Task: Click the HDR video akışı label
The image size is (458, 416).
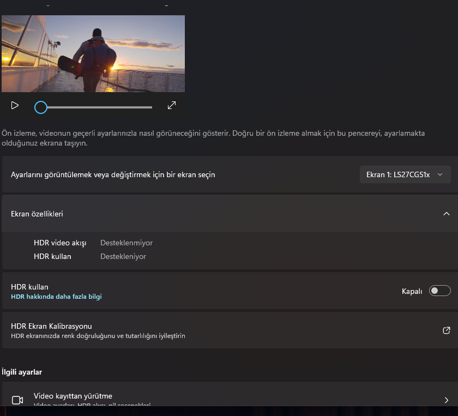Action: pyautogui.click(x=60, y=243)
